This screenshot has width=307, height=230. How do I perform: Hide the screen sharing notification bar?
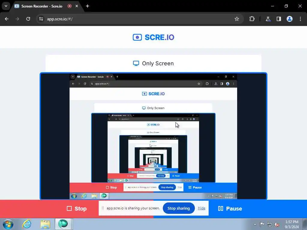[x=201, y=208]
